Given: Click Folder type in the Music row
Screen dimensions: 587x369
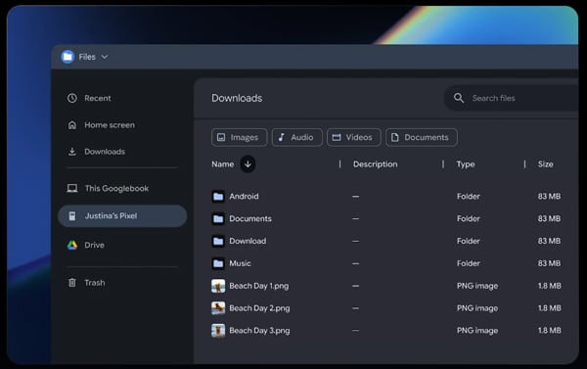Looking at the screenshot, I should click(x=469, y=263).
